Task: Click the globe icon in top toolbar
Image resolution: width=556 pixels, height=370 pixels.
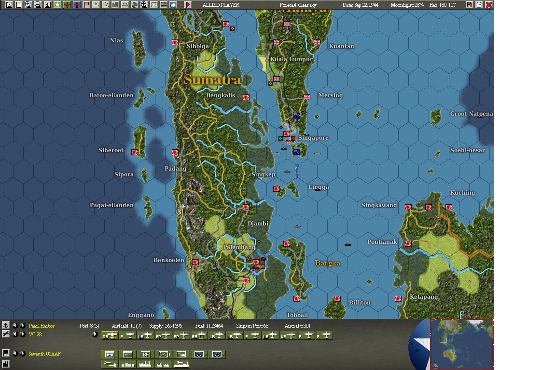Action: 134,5
